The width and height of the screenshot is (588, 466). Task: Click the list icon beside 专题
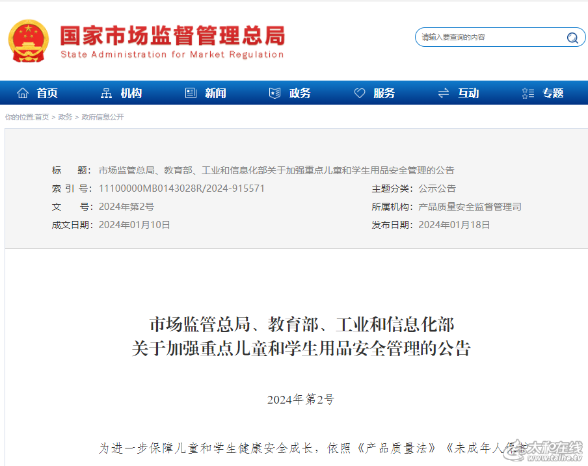tap(528, 93)
